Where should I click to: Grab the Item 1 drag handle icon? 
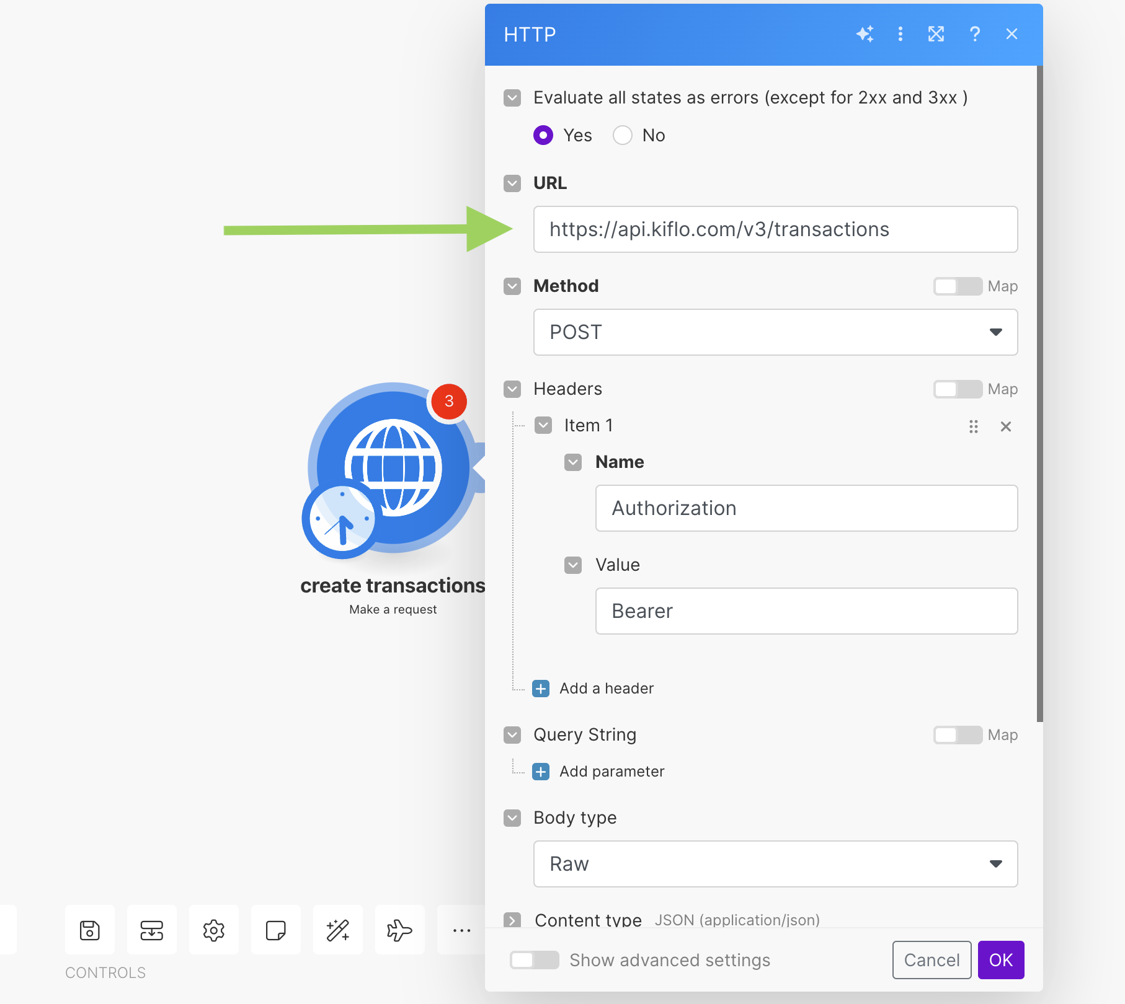coord(974,426)
